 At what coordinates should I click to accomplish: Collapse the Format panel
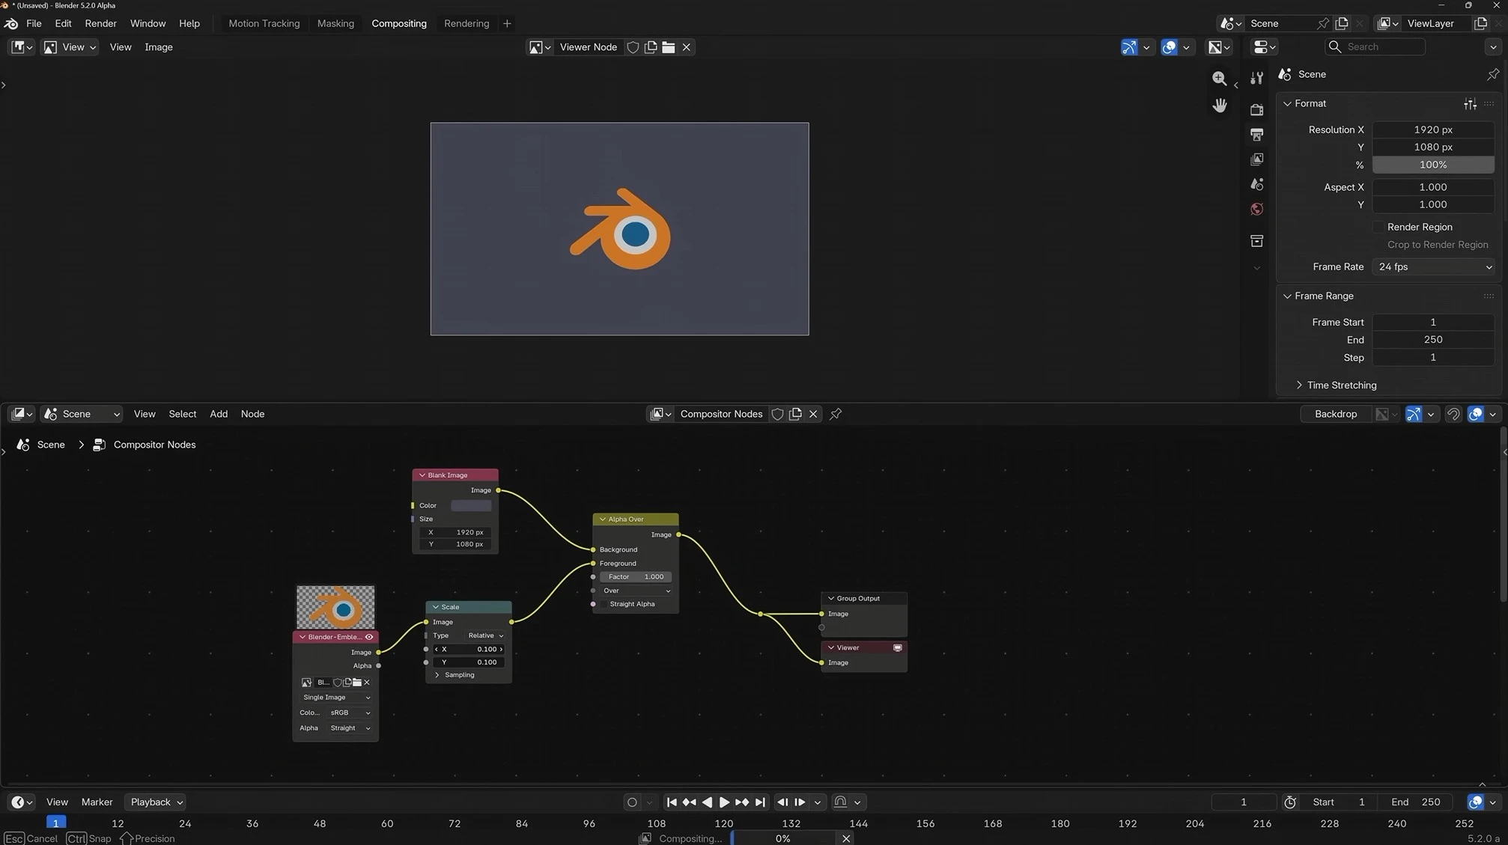1287,103
